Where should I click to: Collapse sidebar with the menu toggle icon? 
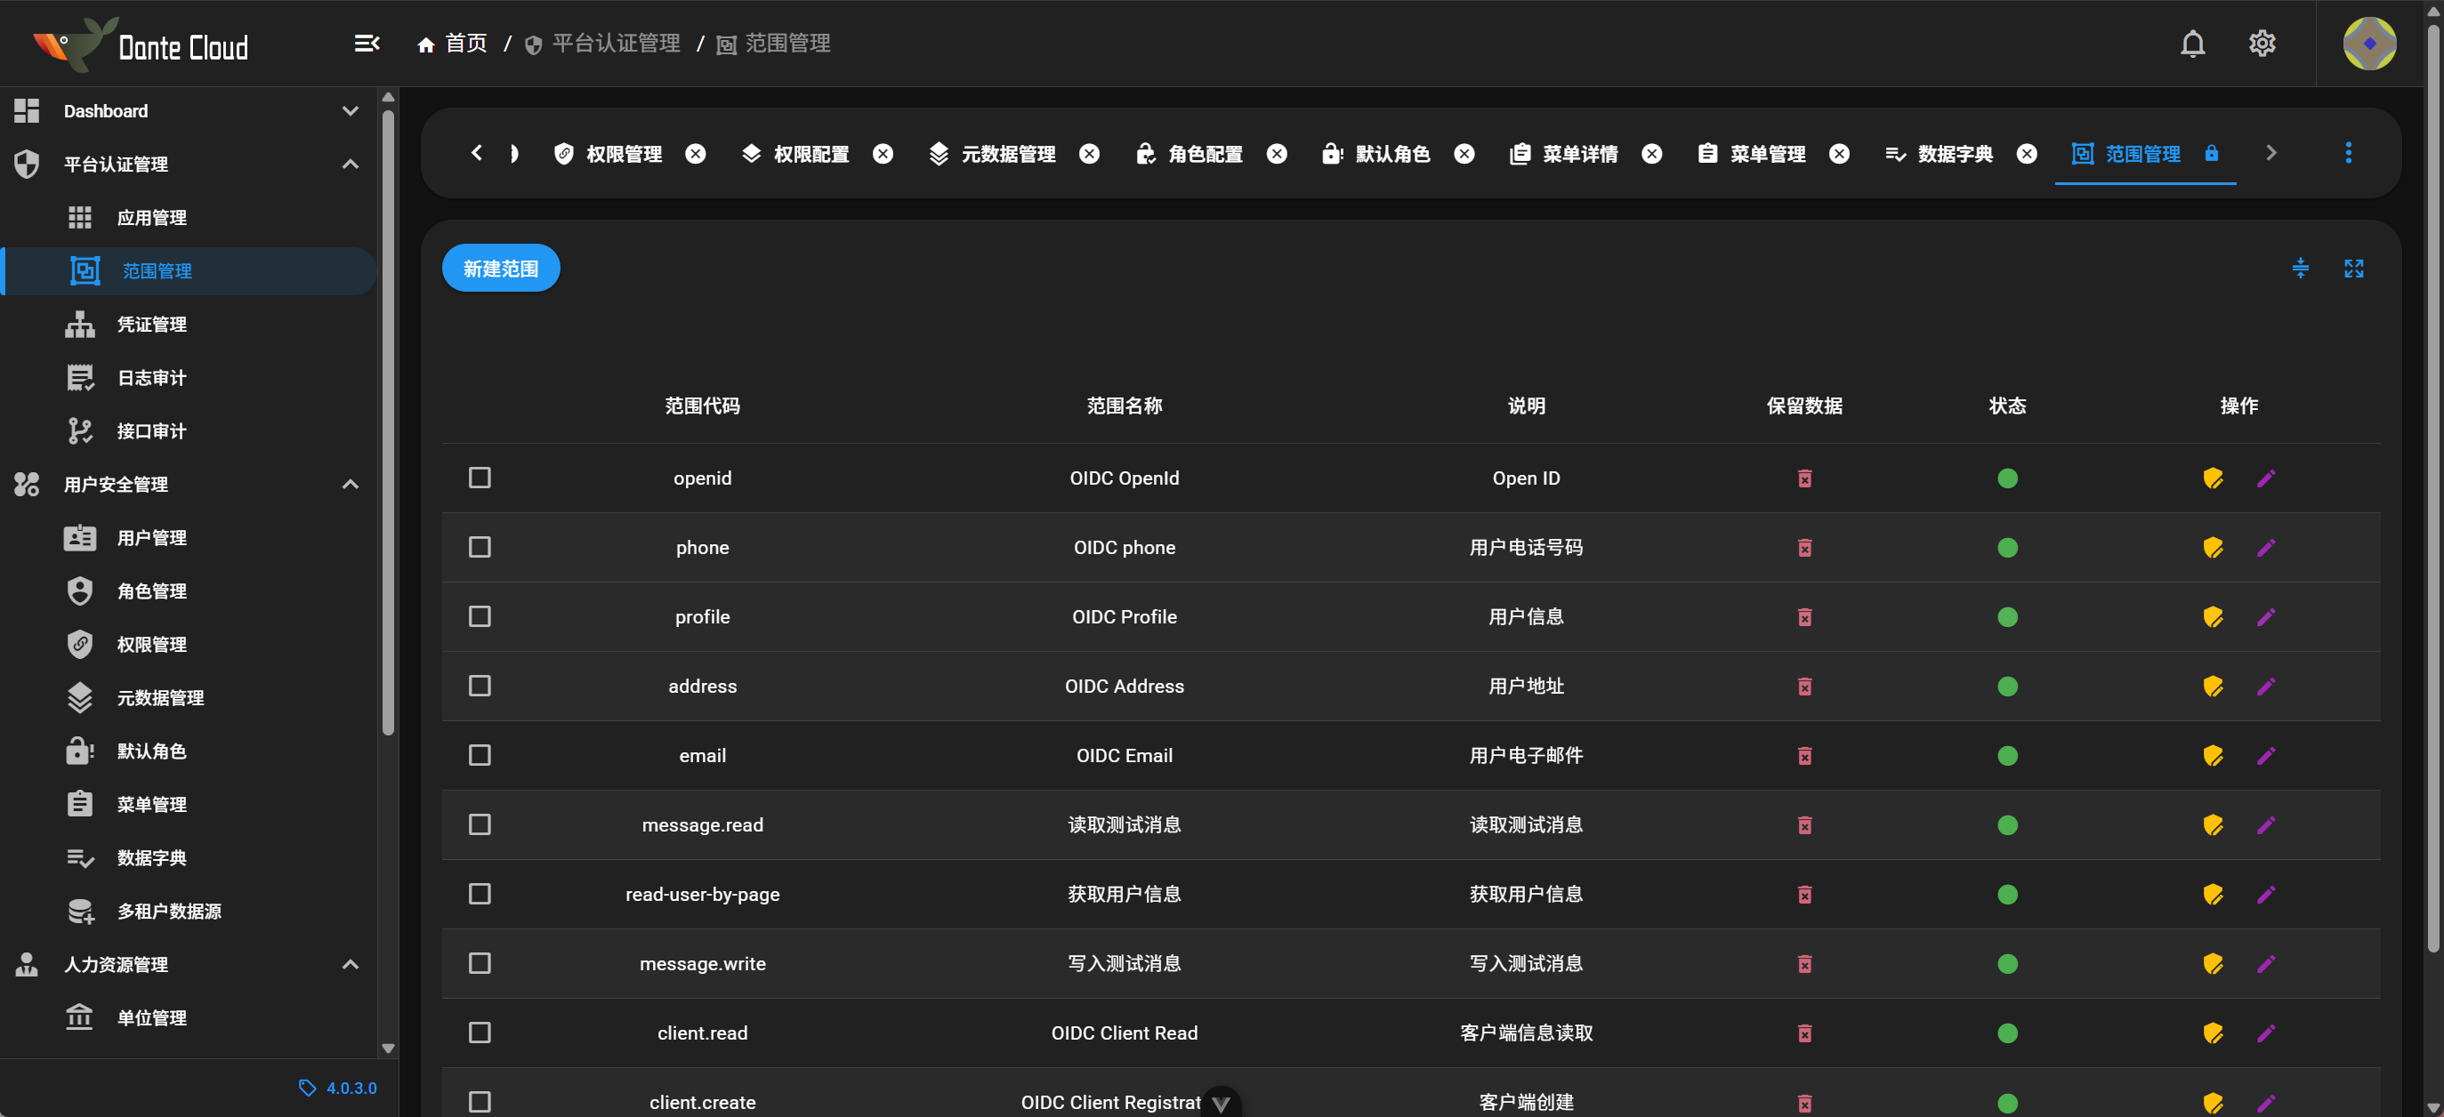click(x=367, y=44)
